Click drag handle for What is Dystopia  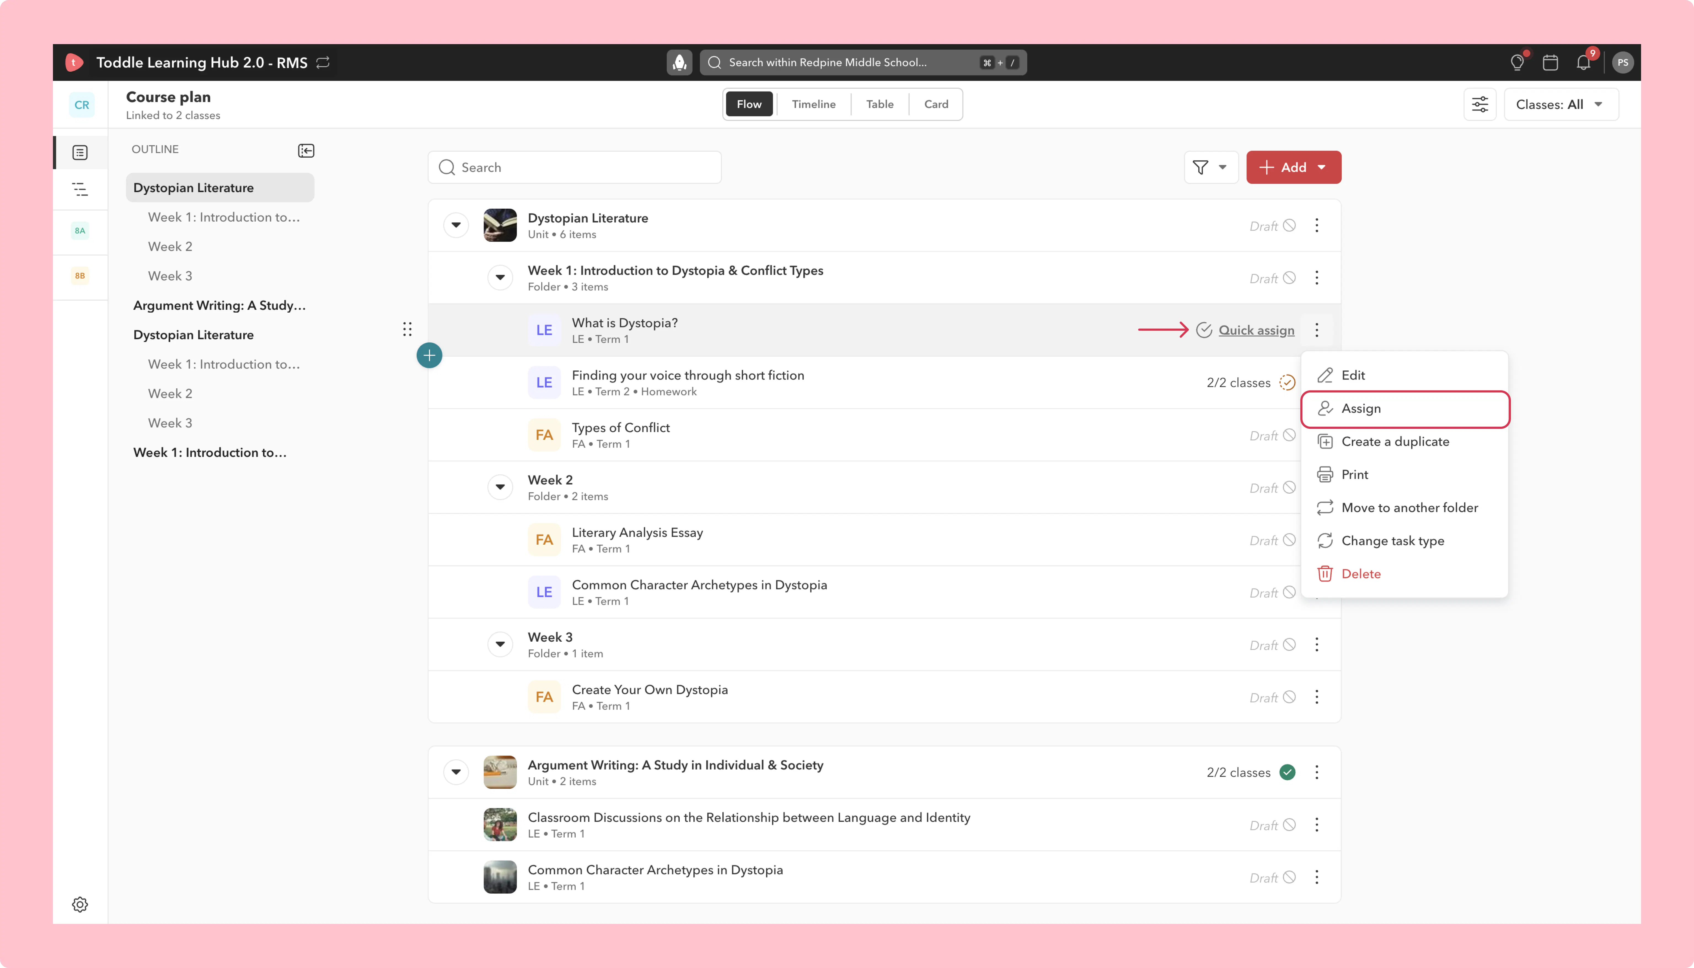pos(407,329)
